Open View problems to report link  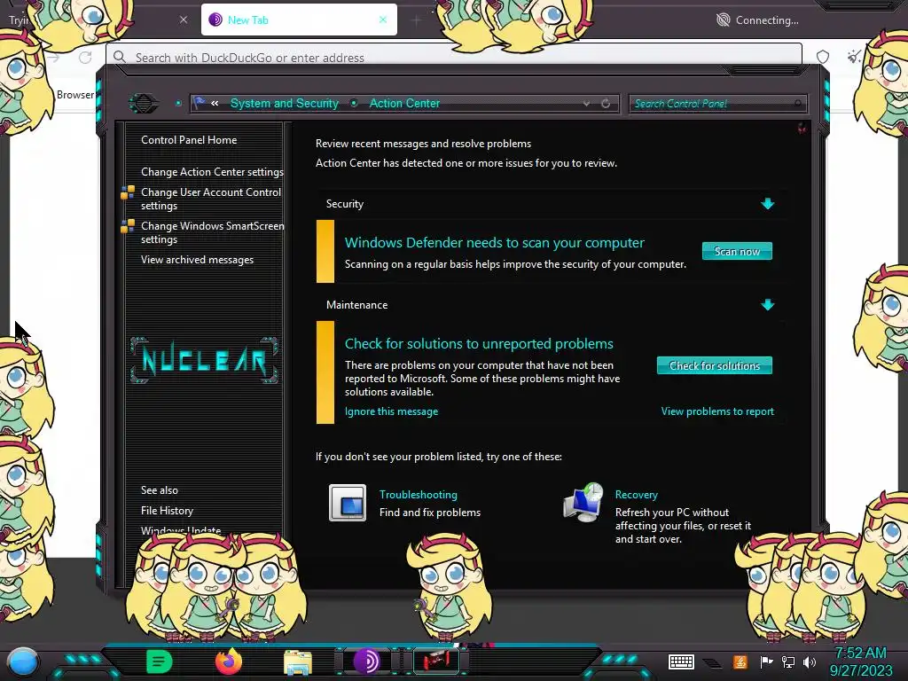pos(717,411)
